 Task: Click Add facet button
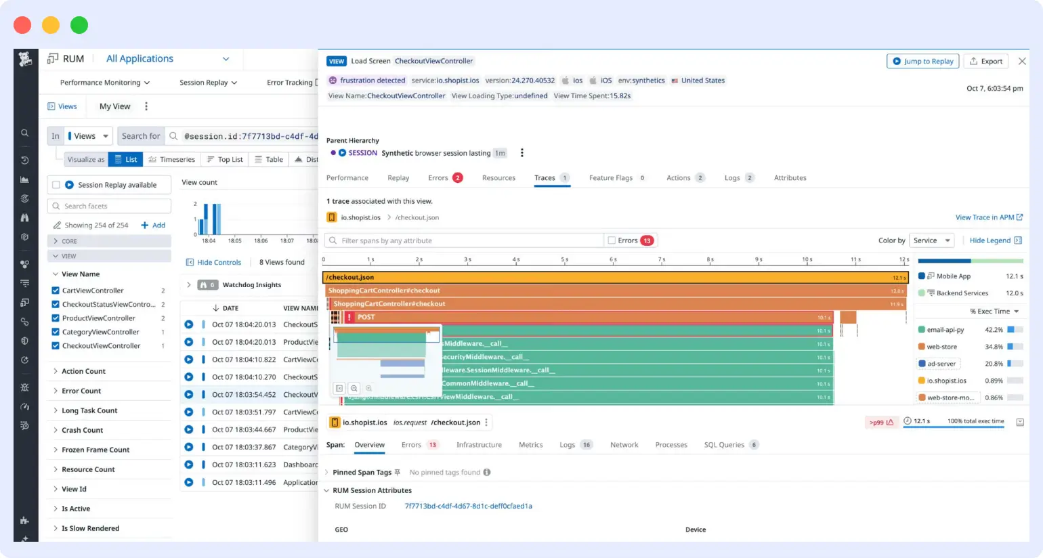(x=153, y=225)
